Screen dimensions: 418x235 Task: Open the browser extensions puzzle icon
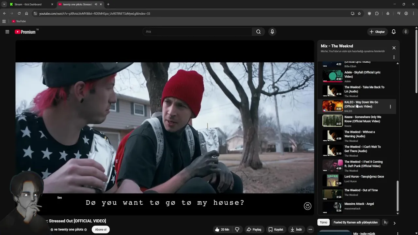(x=377, y=13)
